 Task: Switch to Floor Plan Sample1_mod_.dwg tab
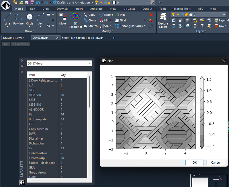pyautogui.click(x=82, y=38)
